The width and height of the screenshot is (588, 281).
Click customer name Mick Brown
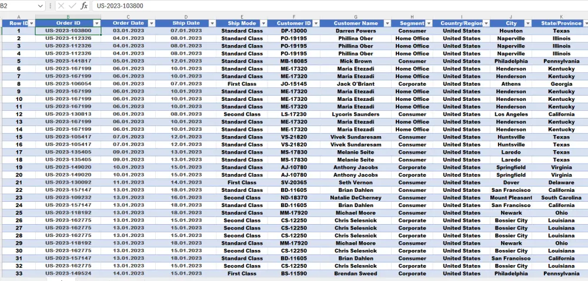click(x=356, y=61)
